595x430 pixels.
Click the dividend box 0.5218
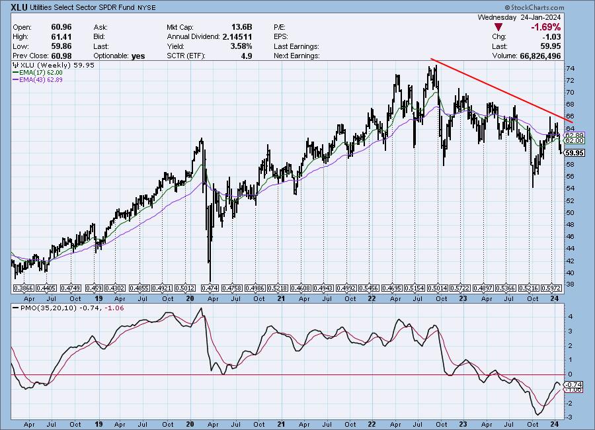pos(278,288)
